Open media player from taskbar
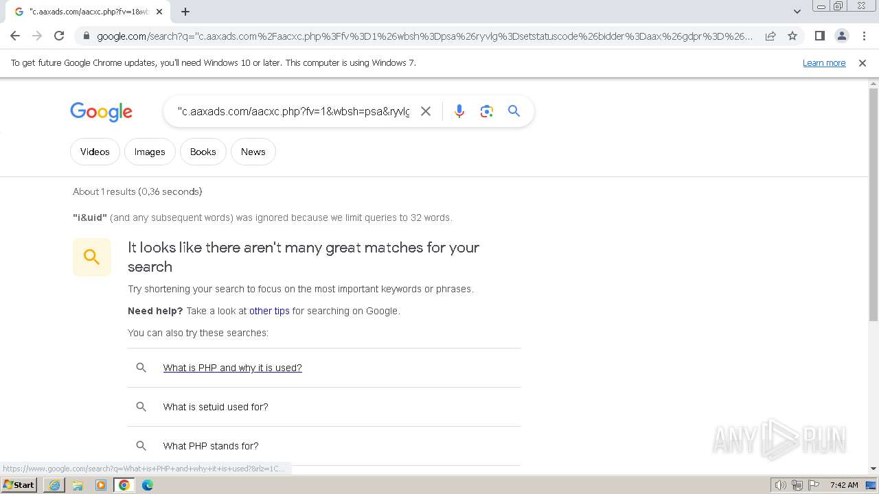The height and width of the screenshot is (494, 879). click(101, 485)
